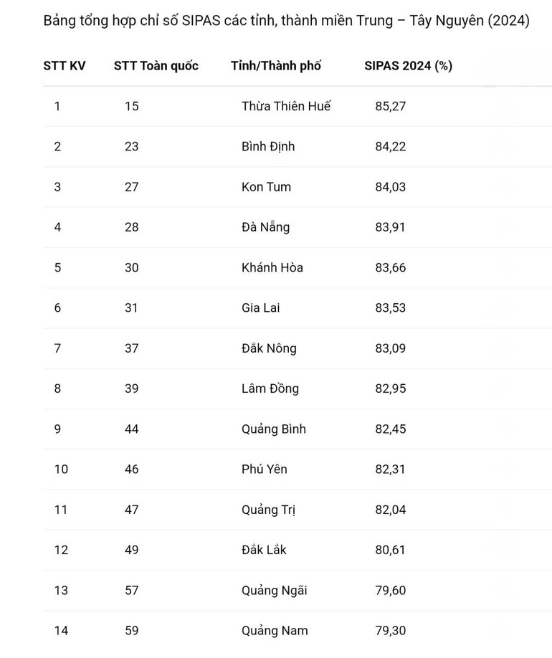Click the SIPAS 2024 (%) column header

pyautogui.click(x=408, y=66)
